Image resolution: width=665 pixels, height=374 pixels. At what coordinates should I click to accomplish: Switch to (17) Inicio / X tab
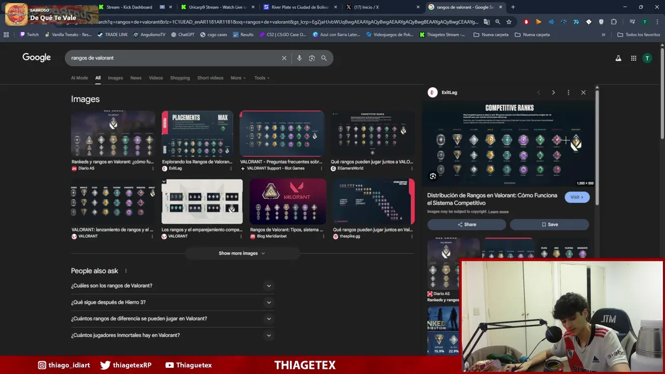(x=383, y=7)
